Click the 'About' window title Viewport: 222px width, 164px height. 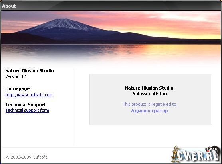[x=9, y=6]
